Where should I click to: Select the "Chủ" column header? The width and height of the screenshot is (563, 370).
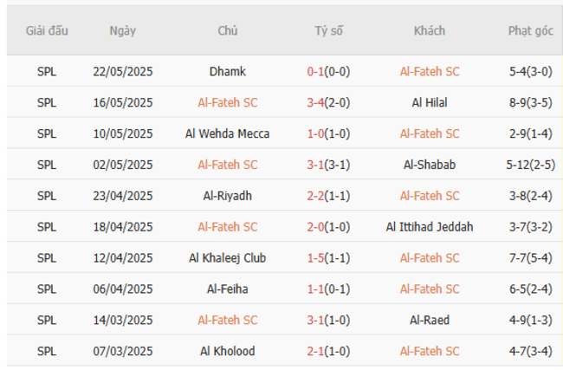point(228,30)
